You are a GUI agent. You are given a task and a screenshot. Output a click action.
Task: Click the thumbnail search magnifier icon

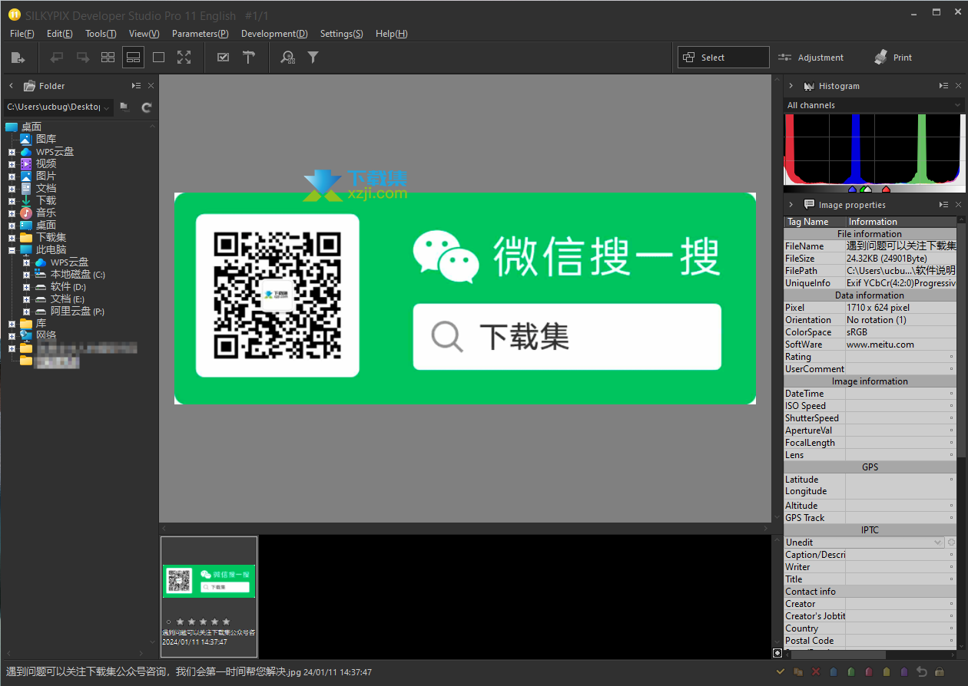[287, 58]
